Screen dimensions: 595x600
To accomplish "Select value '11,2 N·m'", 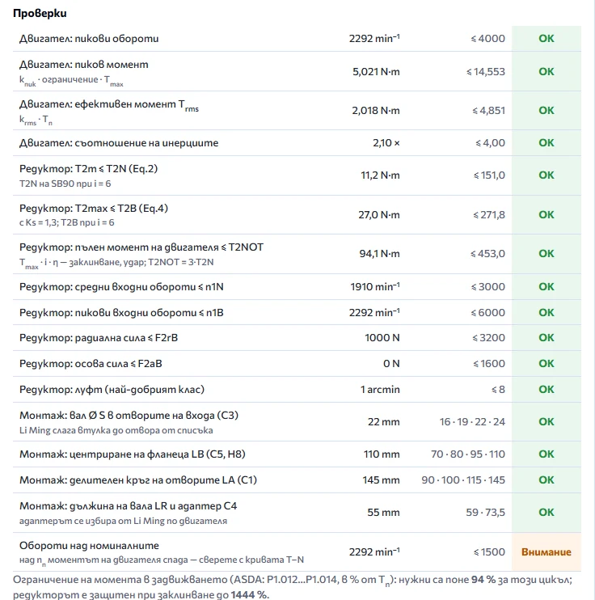I will (x=380, y=175).
